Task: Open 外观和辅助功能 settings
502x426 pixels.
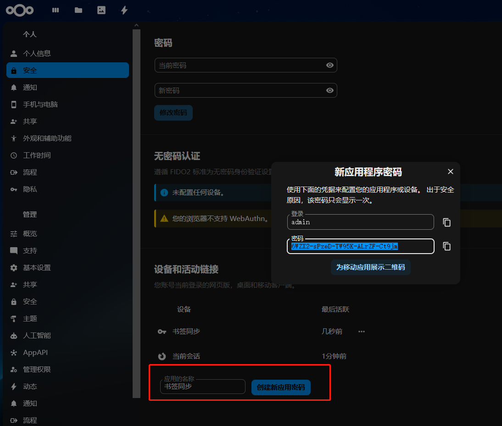Action: pos(67,138)
